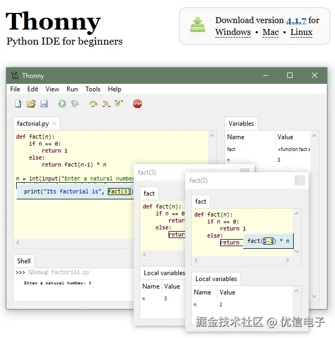Viewport: 335px width, 338px height.
Task: Click fact(2) code scroll down arrow
Action: pos(296,251)
